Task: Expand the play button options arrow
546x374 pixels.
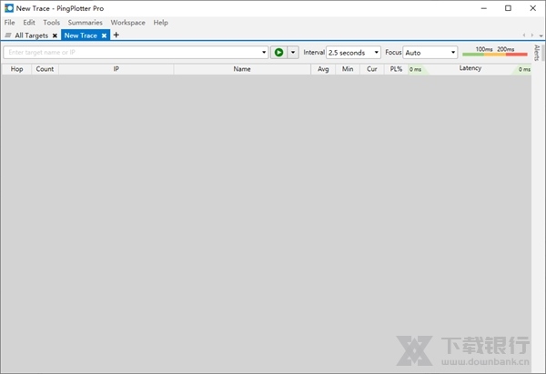Action: click(x=292, y=53)
